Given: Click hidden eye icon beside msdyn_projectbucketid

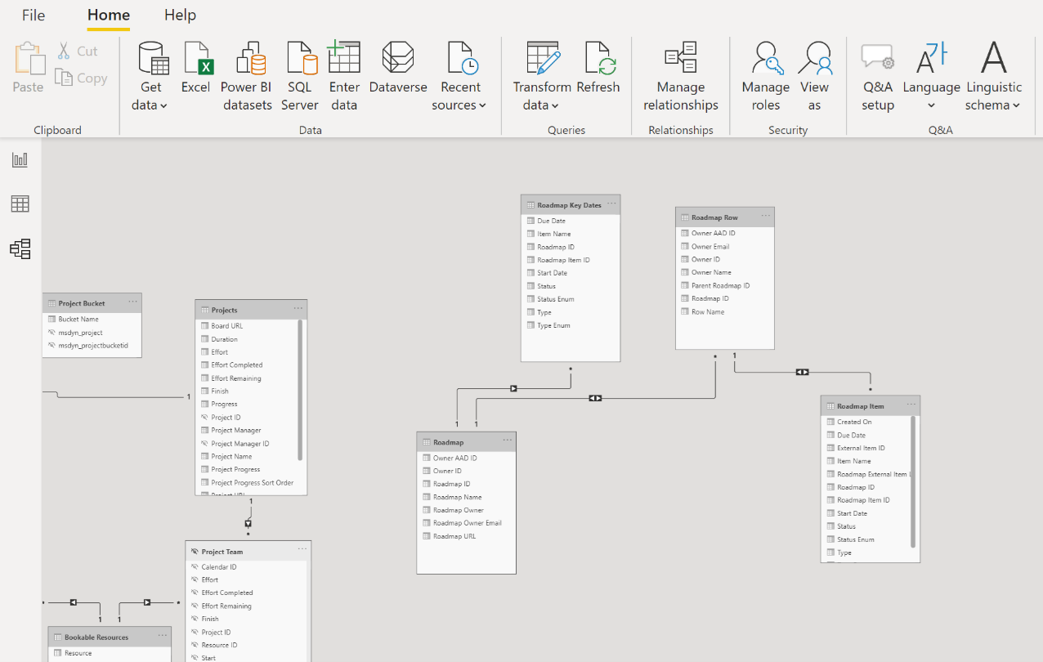Looking at the screenshot, I should click(52, 346).
